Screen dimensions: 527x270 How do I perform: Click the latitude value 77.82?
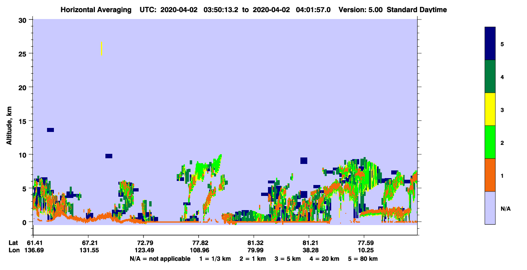[199, 243]
